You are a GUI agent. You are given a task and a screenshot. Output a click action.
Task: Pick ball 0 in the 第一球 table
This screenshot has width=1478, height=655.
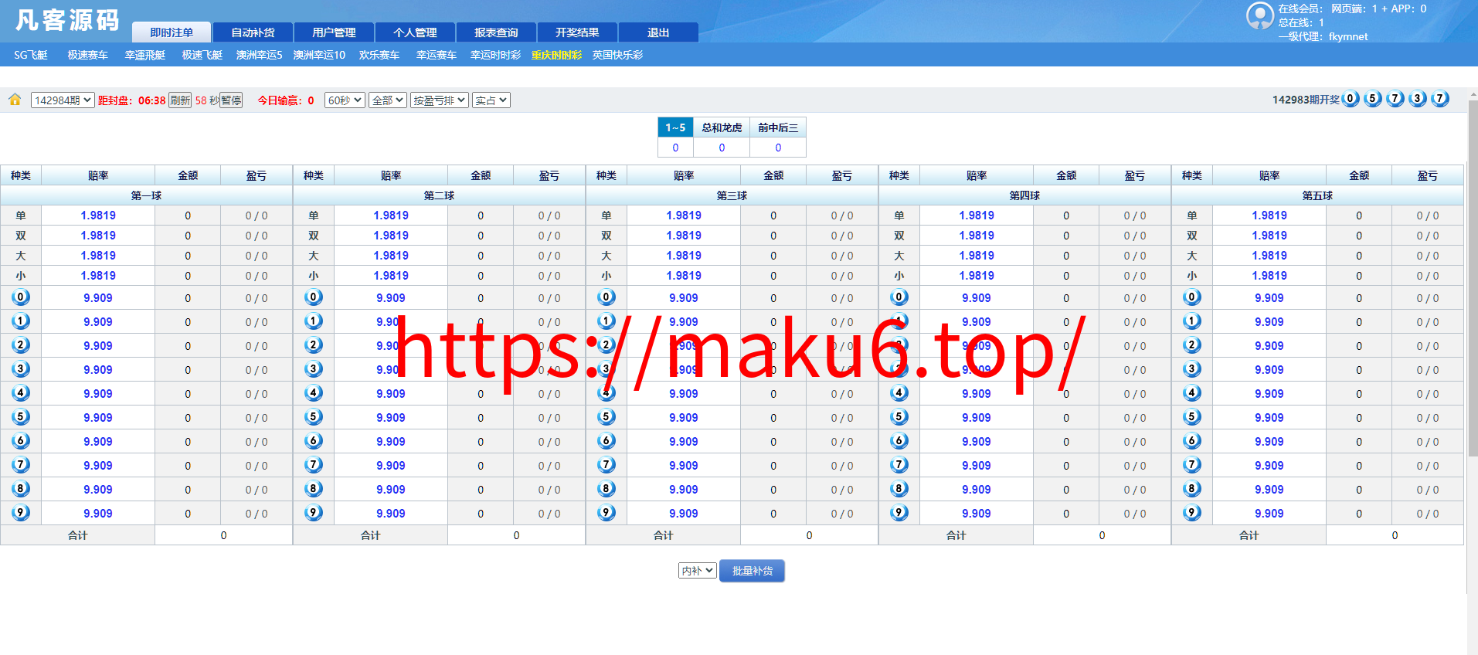(x=21, y=297)
